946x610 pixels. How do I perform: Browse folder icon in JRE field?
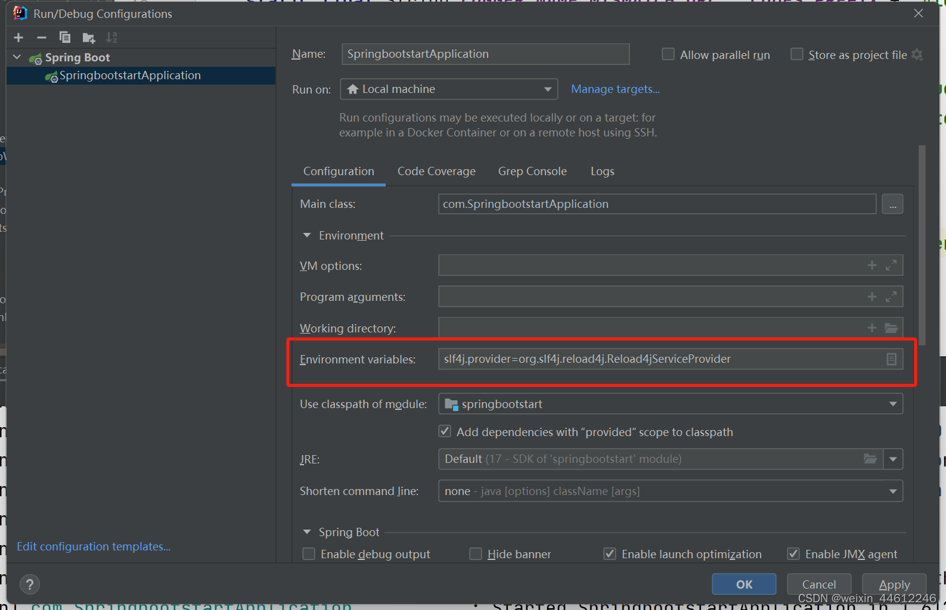(870, 459)
